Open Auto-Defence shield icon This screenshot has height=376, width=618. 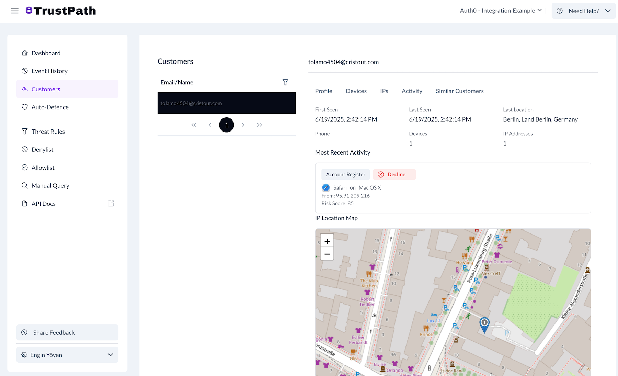click(x=24, y=107)
